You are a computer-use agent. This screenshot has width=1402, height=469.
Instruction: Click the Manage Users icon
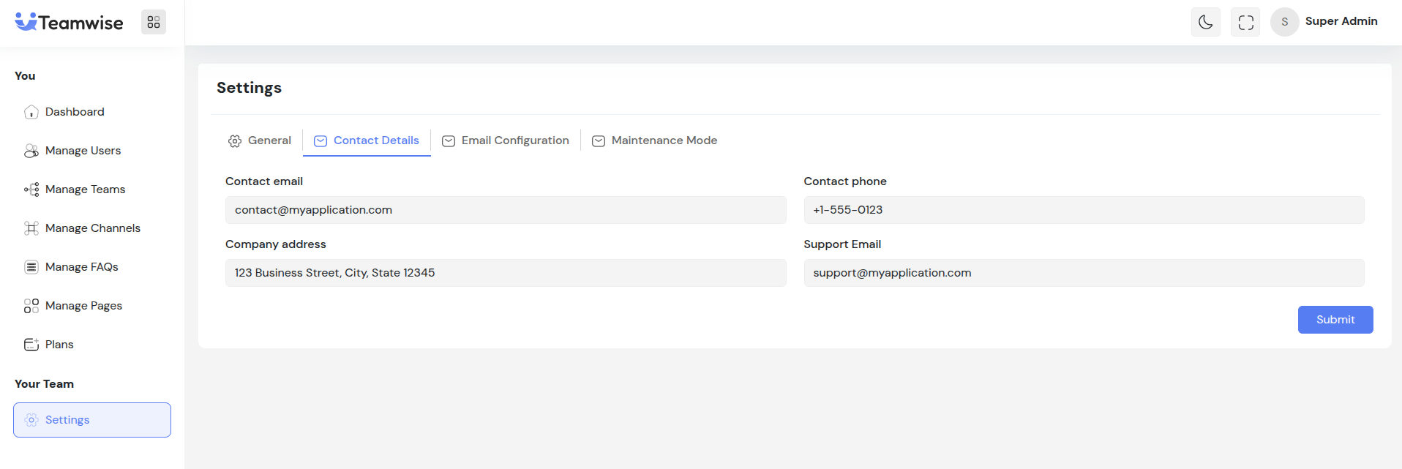coord(31,151)
